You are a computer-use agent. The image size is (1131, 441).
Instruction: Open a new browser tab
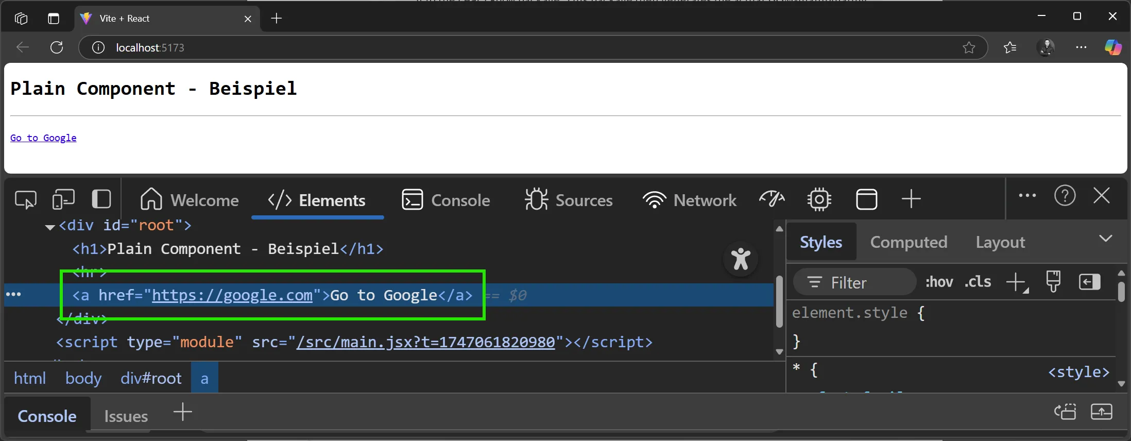point(277,19)
